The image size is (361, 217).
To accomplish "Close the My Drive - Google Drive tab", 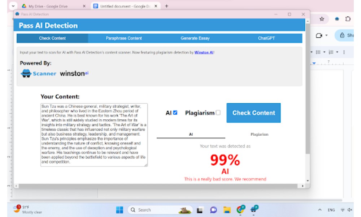I will click(84, 6).
